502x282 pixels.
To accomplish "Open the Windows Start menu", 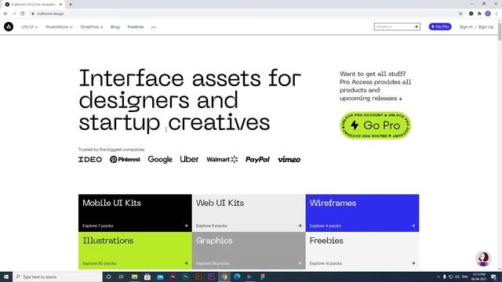I will [x=6, y=277].
